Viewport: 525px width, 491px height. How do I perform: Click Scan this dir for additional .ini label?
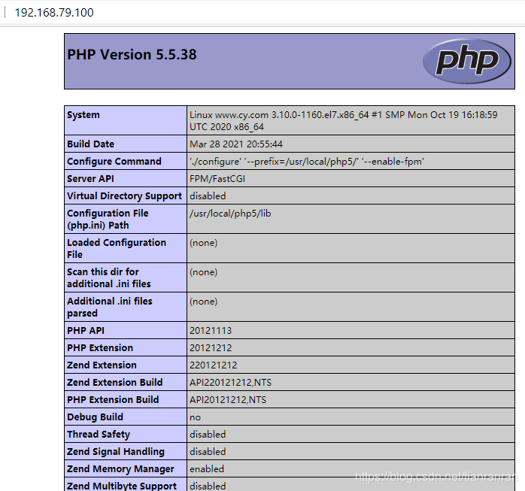[109, 277]
